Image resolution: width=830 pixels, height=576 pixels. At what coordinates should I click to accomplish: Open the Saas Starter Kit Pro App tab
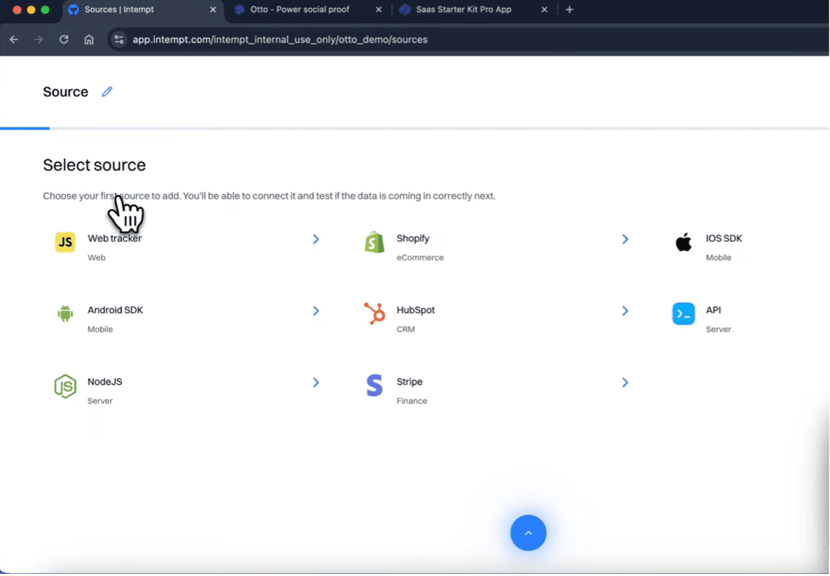tap(463, 10)
